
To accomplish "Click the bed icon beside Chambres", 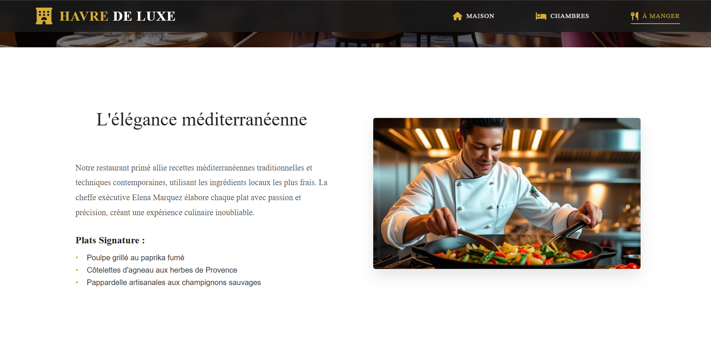I will coord(541,16).
